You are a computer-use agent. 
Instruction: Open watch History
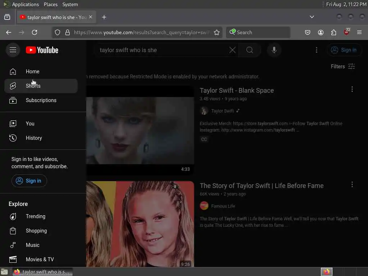(41, 138)
